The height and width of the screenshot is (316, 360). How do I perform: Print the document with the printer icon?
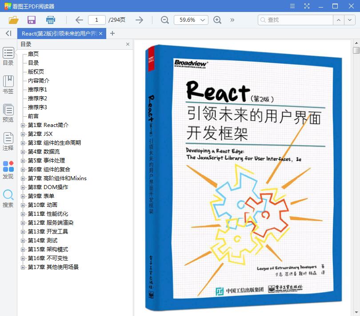51,20
